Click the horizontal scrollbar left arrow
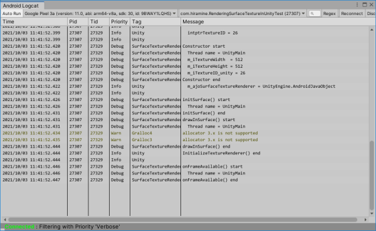 [5, 220]
